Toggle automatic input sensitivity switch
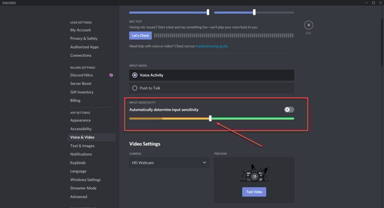Screen dimensions: 384x208 point(289,110)
